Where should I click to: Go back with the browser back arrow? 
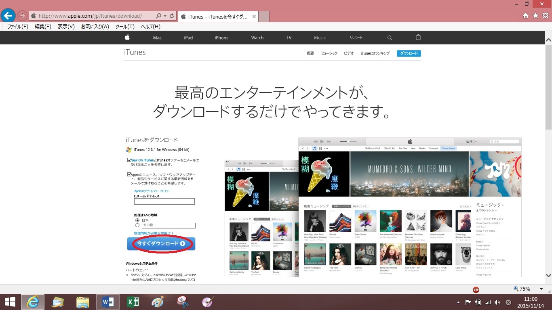[x=8, y=16]
